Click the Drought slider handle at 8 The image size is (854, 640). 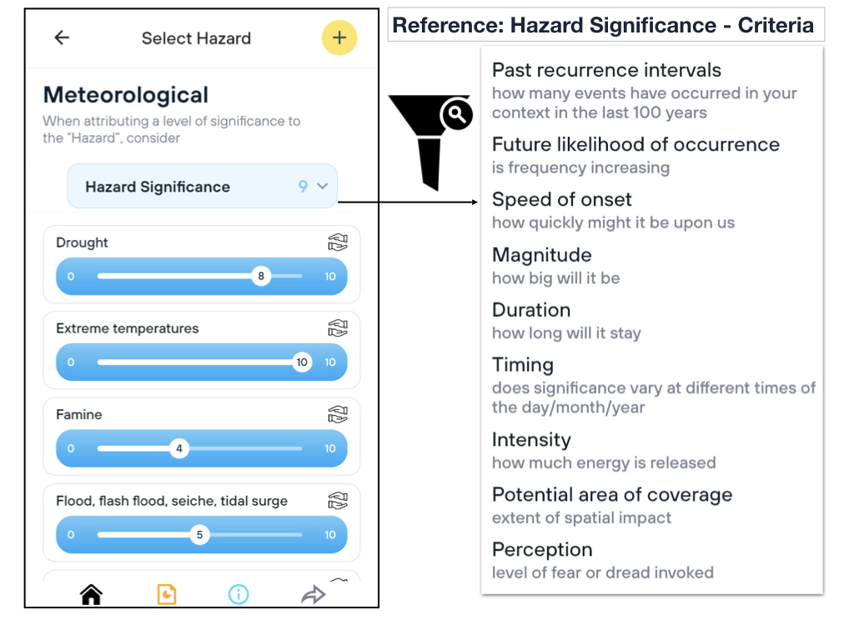click(x=261, y=277)
